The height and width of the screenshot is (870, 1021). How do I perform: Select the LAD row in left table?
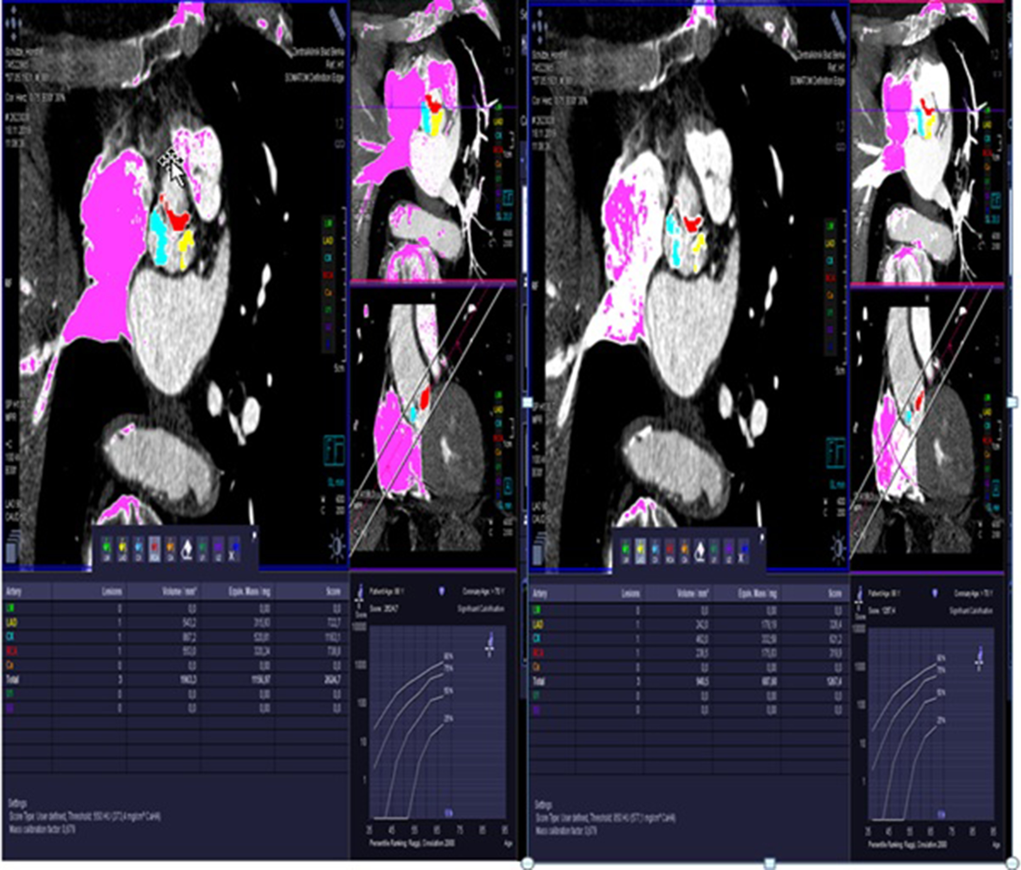pos(175,623)
